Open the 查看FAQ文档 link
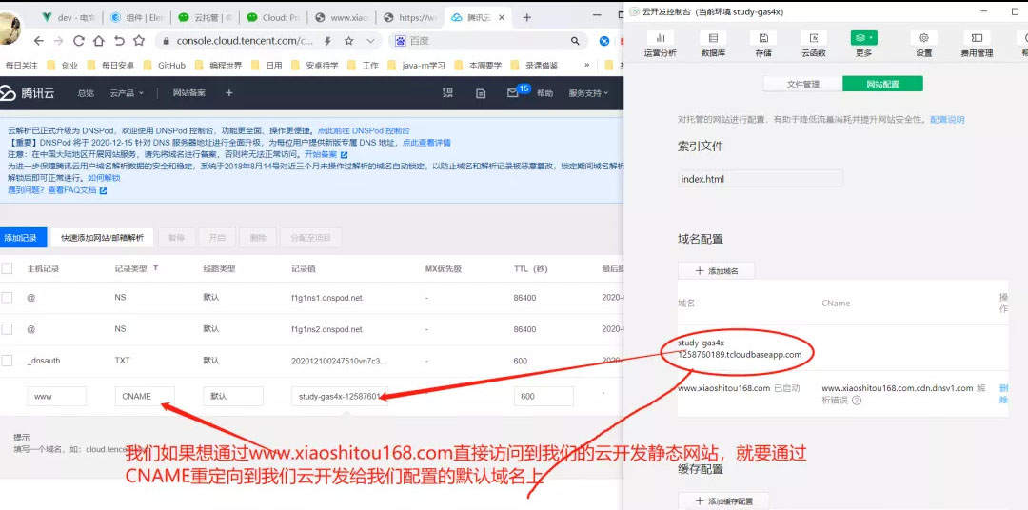The height and width of the screenshot is (510, 1028). tap(72, 190)
